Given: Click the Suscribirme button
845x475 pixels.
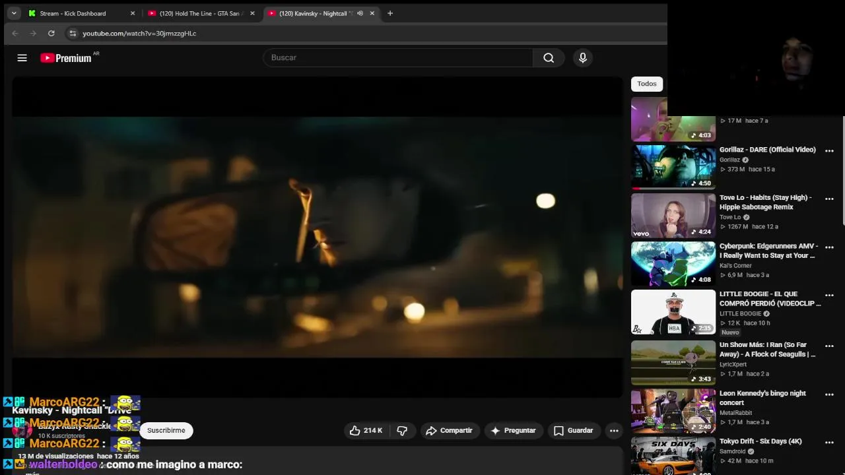Looking at the screenshot, I should (166, 431).
